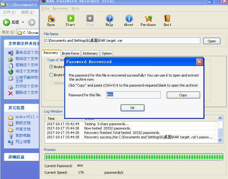Open 我的文档 folder icon
This screenshot has height=179, width=228.
pos(11,123)
